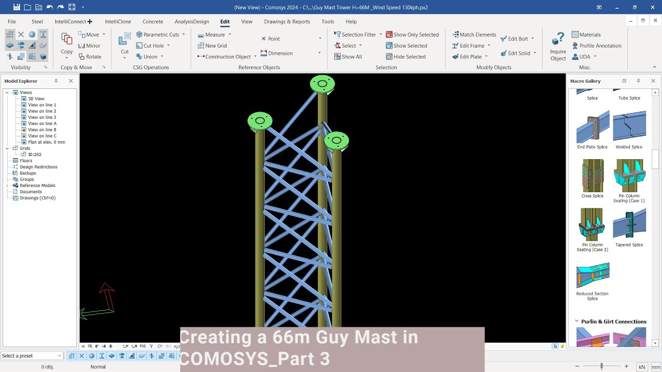
Task: Toggle solid cube visibility in ribbon Visibility group
Action: 43,56
